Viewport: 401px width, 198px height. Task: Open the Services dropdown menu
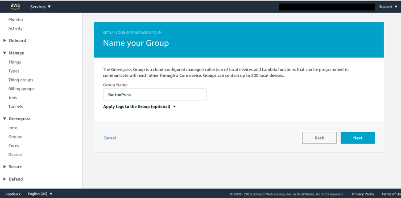pyautogui.click(x=41, y=7)
